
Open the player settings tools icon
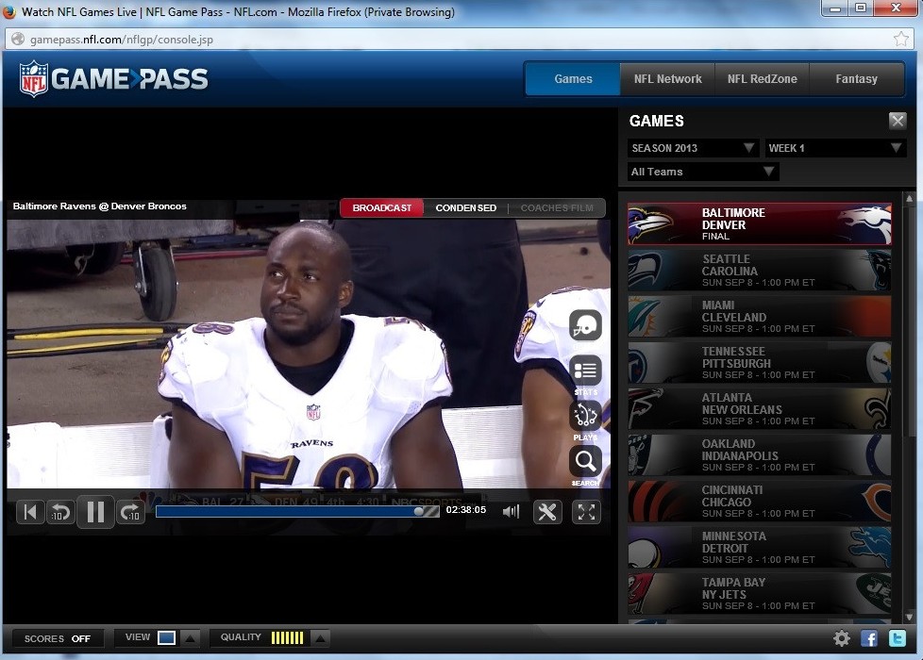click(x=547, y=511)
